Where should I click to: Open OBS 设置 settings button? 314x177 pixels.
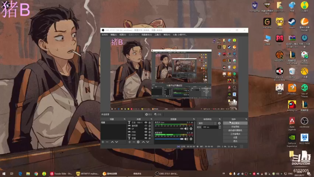[235, 137]
